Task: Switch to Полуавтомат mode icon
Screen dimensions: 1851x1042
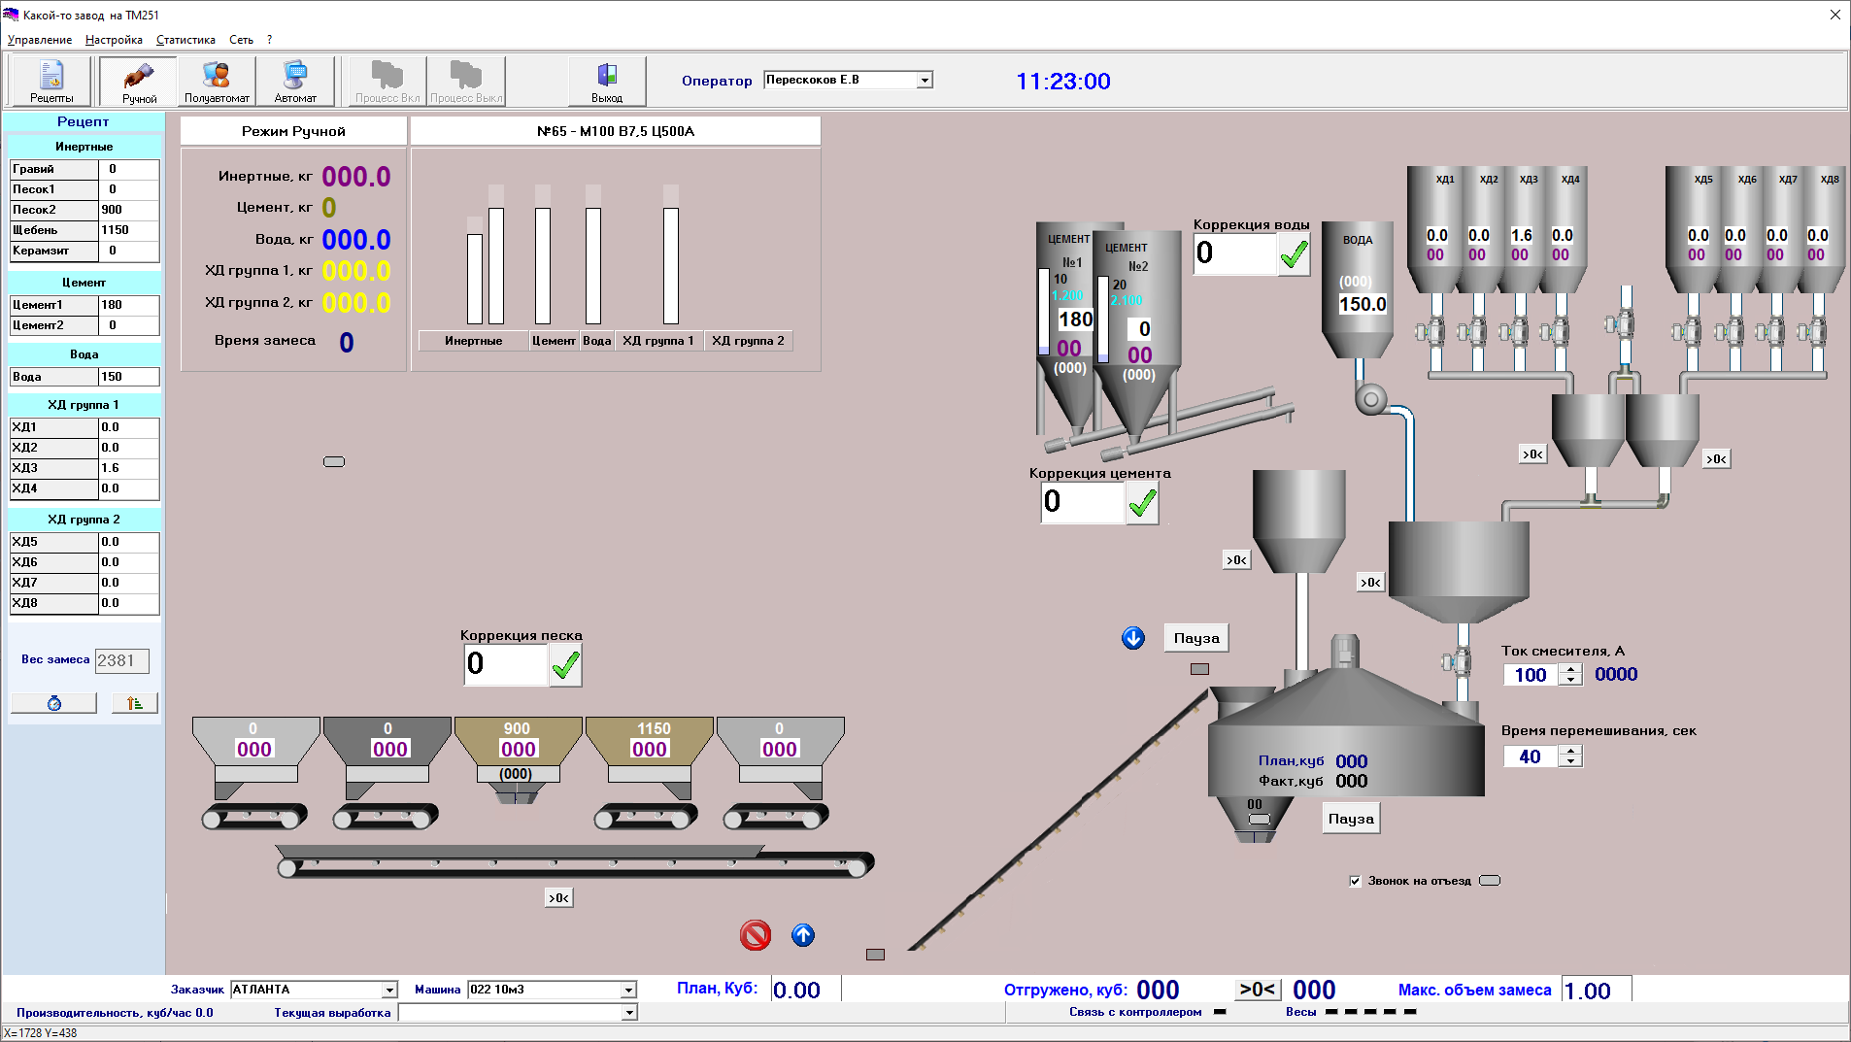Action: point(217,81)
